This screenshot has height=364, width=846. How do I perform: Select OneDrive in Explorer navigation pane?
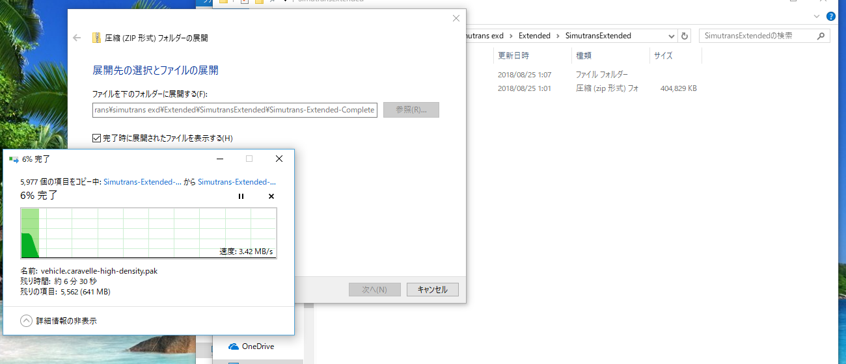(258, 346)
